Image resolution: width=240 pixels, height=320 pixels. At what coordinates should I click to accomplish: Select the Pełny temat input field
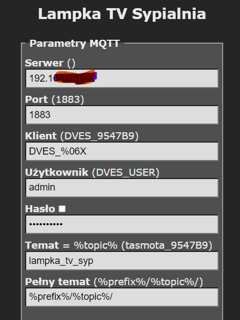(122, 297)
